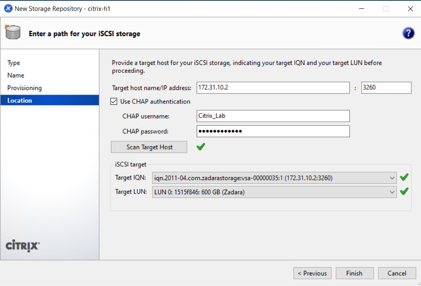
Task: Go to the Name wizard step
Action: coord(16,75)
